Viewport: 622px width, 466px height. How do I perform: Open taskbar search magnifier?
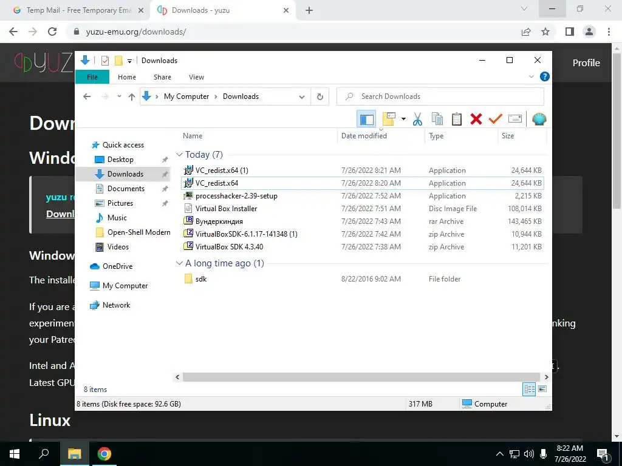click(44, 454)
